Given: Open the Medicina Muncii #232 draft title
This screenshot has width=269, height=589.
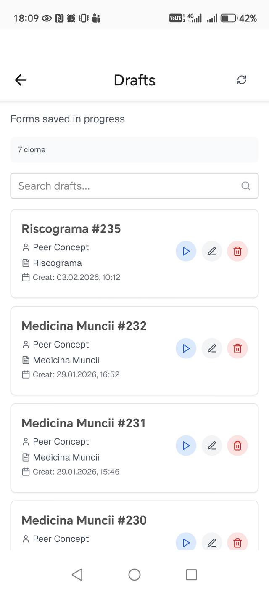Looking at the screenshot, I should click(x=84, y=326).
